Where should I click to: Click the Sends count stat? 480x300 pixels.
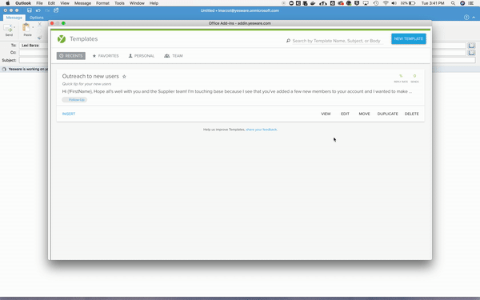point(414,78)
